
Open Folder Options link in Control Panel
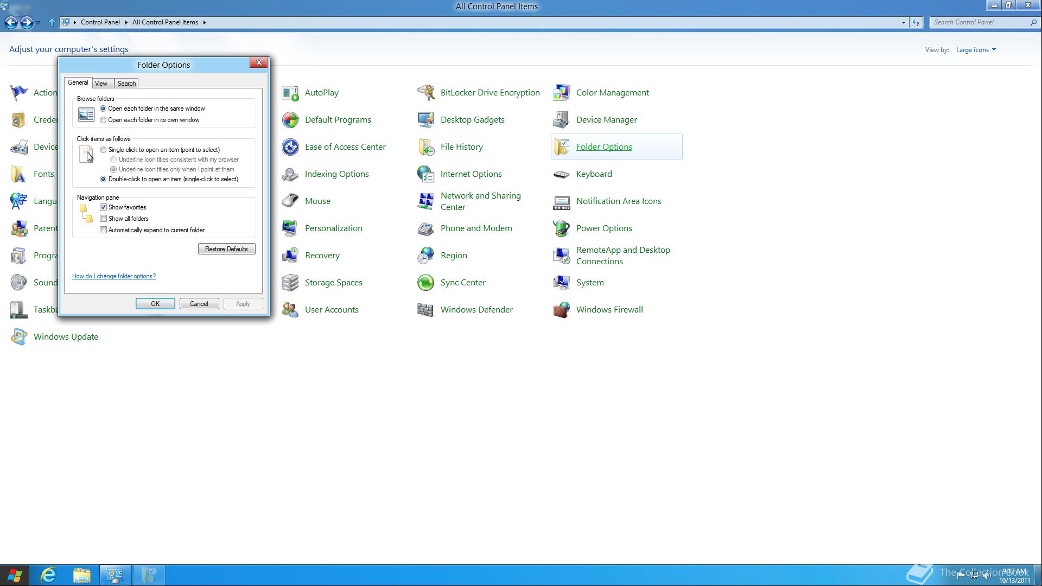(x=604, y=147)
